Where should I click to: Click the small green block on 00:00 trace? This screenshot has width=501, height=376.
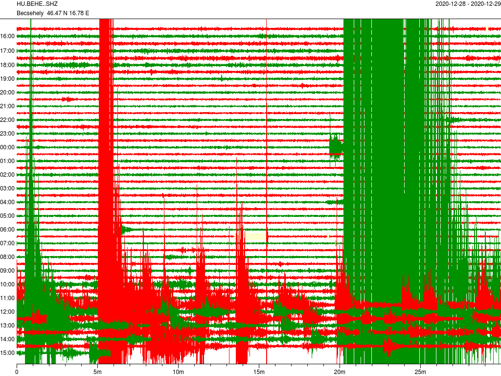[x=336, y=147]
